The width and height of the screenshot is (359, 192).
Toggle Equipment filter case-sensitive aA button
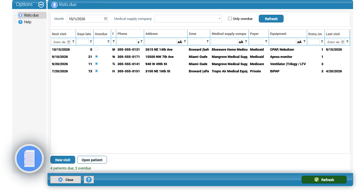click(299, 42)
